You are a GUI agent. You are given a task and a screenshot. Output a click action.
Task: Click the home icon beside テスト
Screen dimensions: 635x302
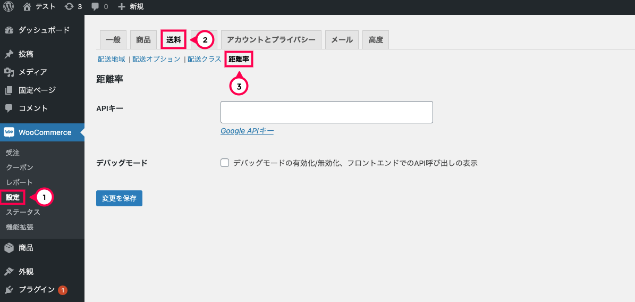pos(27,6)
